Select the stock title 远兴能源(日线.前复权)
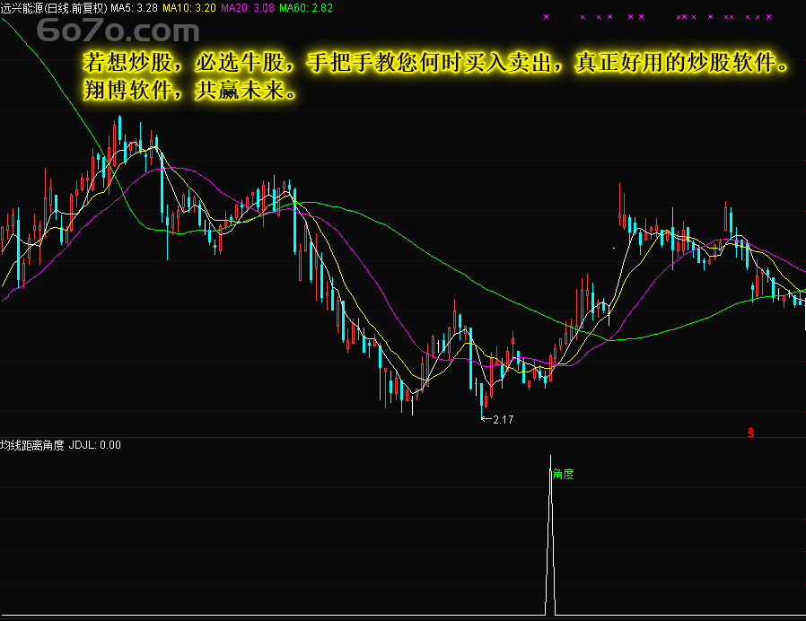Image resolution: width=806 pixels, height=621 pixels. (54, 8)
